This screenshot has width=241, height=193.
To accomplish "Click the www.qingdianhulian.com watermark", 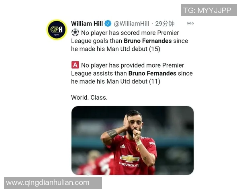I will 53,183.
